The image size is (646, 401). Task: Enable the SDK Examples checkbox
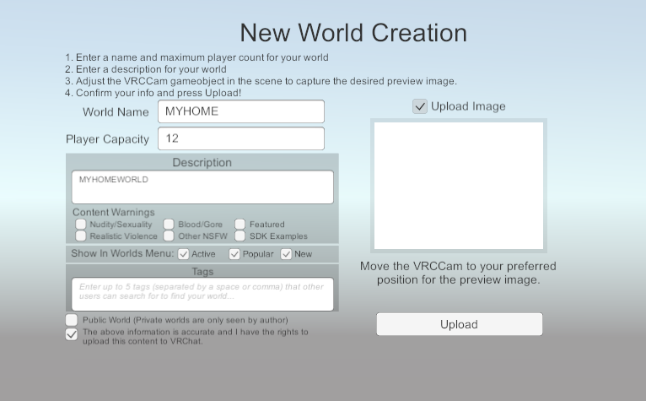(240, 236)
